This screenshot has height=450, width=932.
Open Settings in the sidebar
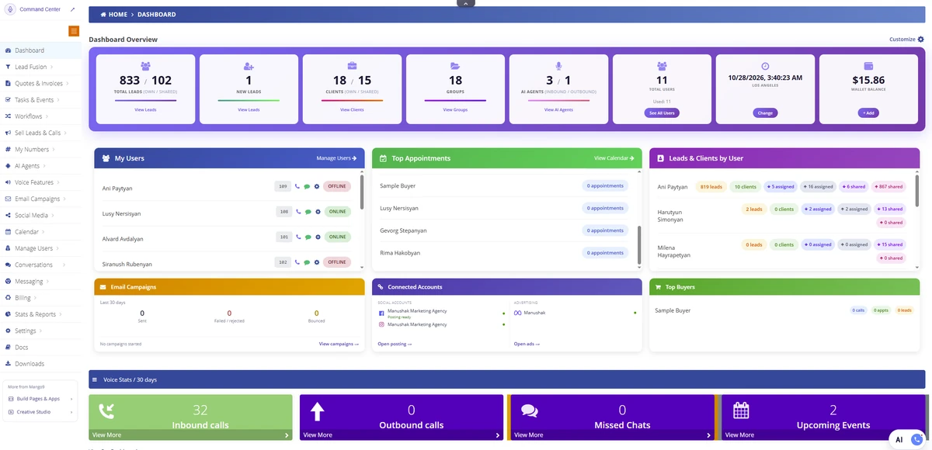pyautogui.click(x=40, y=331)
